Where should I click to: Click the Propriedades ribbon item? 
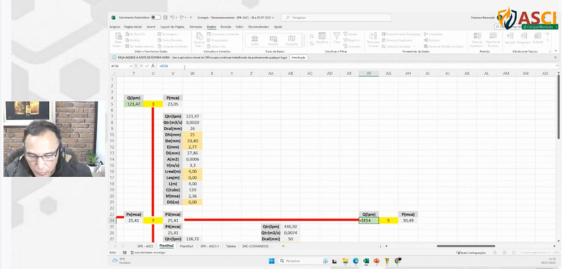pyautogui.click(x=217, y=40)
